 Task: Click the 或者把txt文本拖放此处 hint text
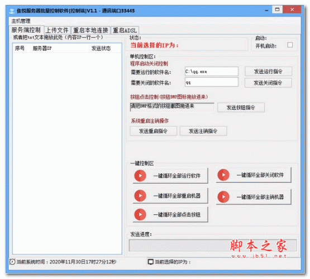(58, 37)
